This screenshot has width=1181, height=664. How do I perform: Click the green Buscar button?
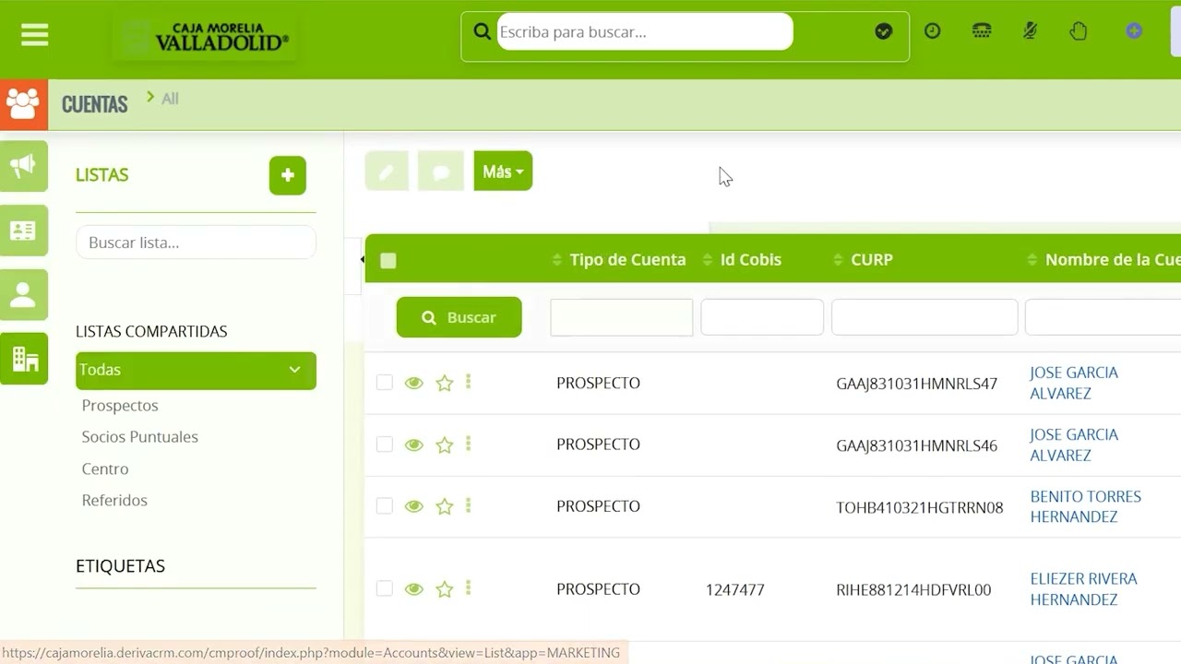click(459, 317)
